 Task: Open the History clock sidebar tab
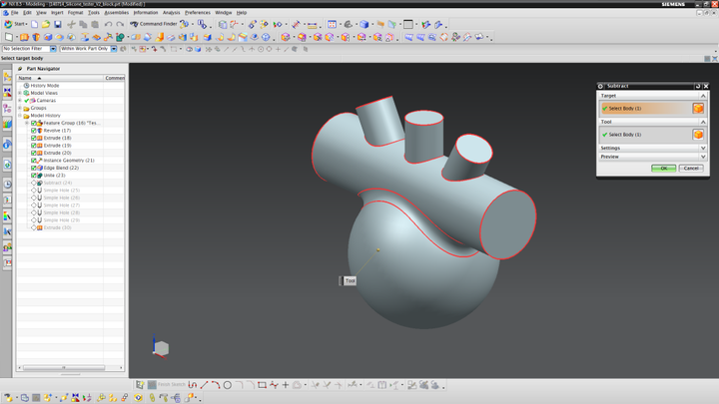[x=7, y=185]
